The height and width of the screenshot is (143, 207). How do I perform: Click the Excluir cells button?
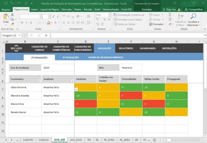tap(156, 20)
